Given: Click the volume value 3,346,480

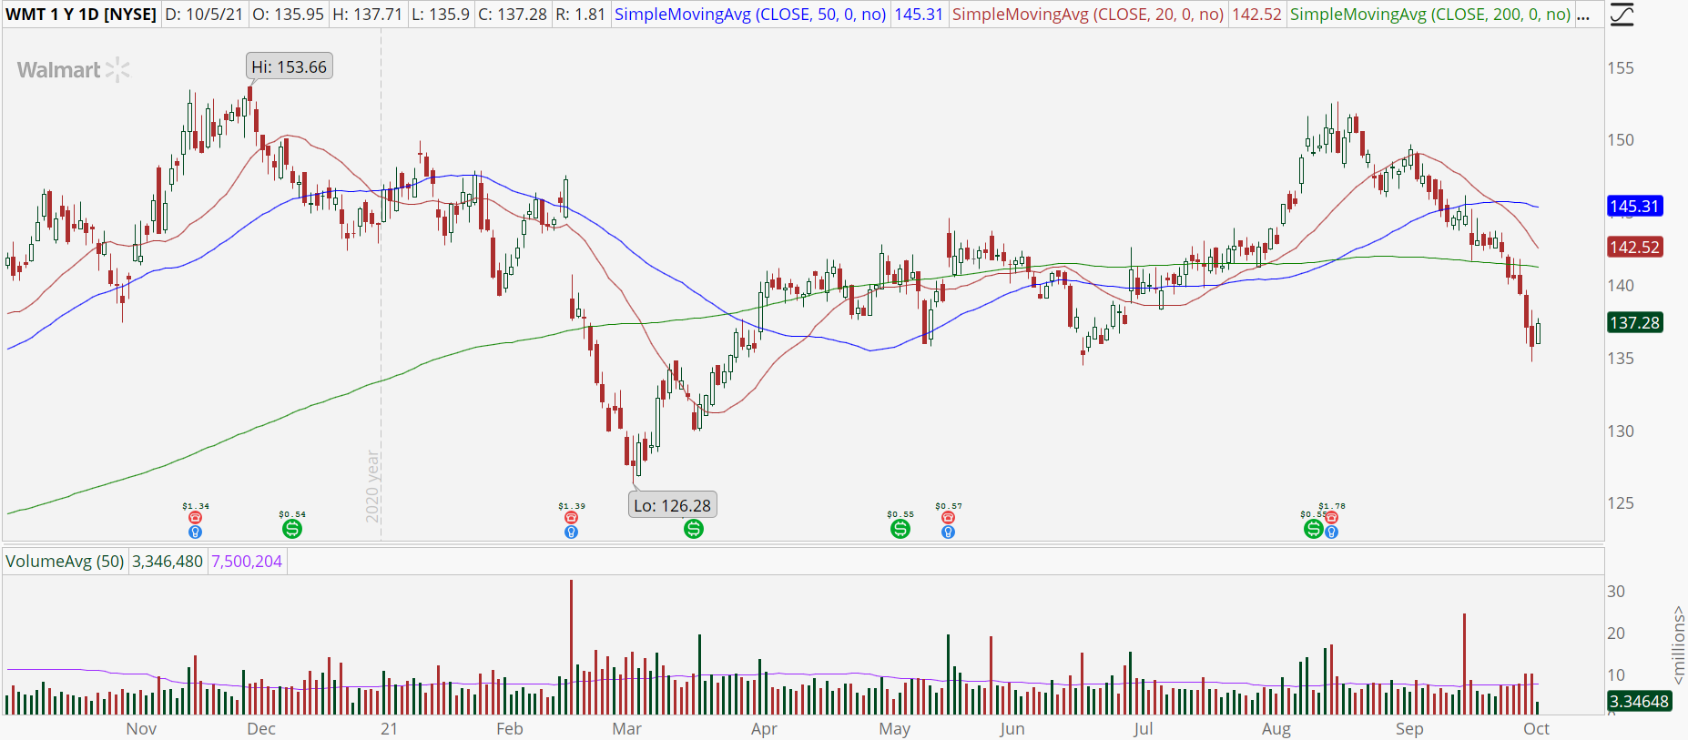Looking at the screenshot, I should click(x=168, y=562).
